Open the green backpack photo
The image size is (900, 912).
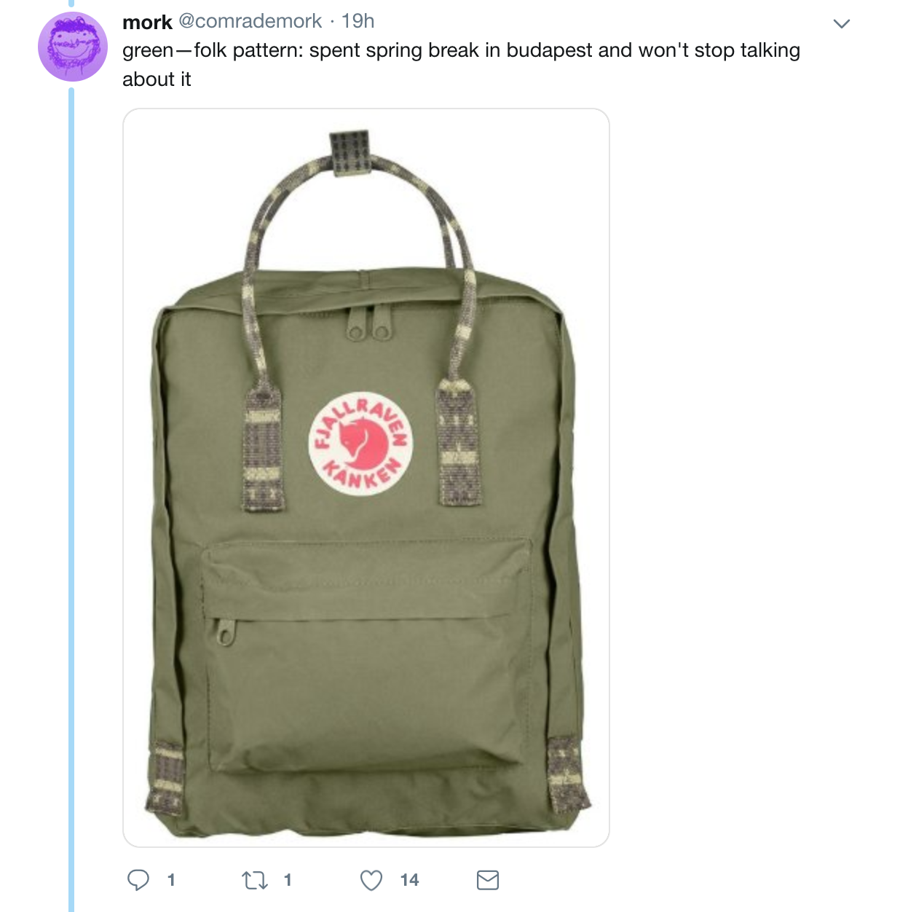tap(366, 478)
